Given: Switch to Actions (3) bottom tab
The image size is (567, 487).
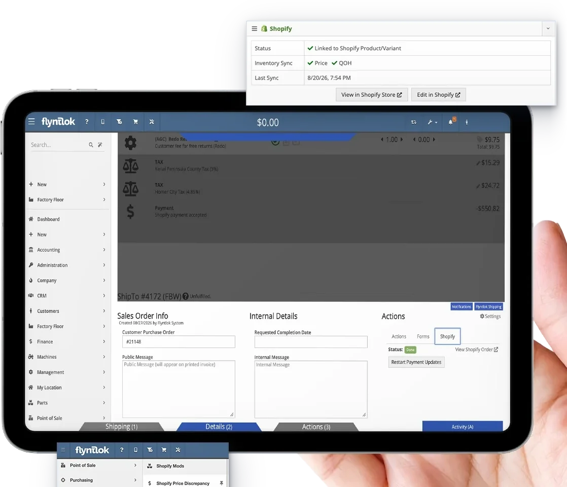Looking at the screenshot, I should point(316,427).
